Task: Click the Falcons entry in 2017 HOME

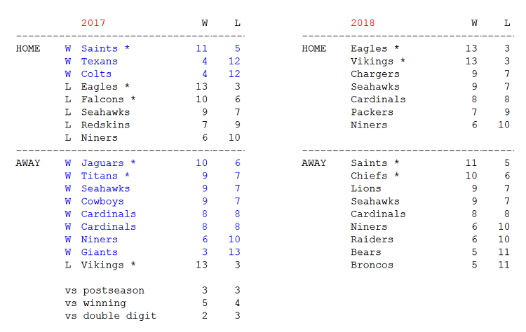Action: tap(102, 99)
